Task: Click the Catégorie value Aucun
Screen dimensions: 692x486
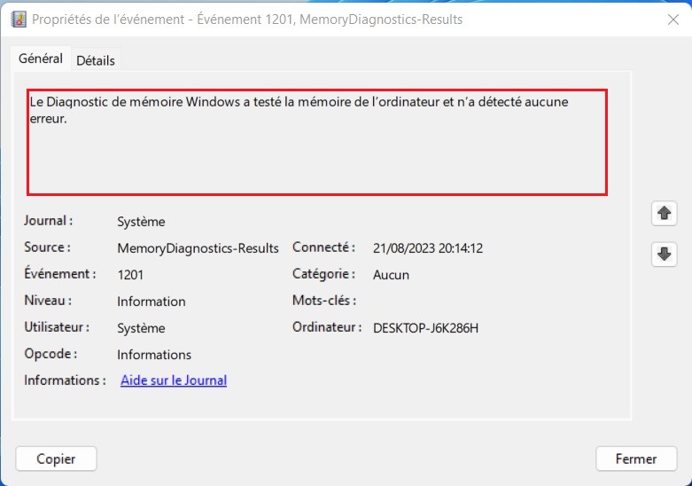Action: tap(391, 275)
